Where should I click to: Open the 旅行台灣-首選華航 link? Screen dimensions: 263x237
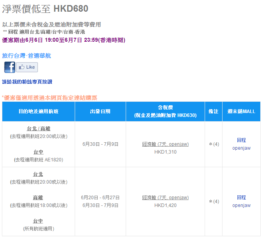(26, 56)
